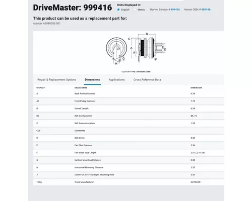Click the 'VALUE NAME' column header
The width and height of the screenshot is (252, 201).
(81, 88)
